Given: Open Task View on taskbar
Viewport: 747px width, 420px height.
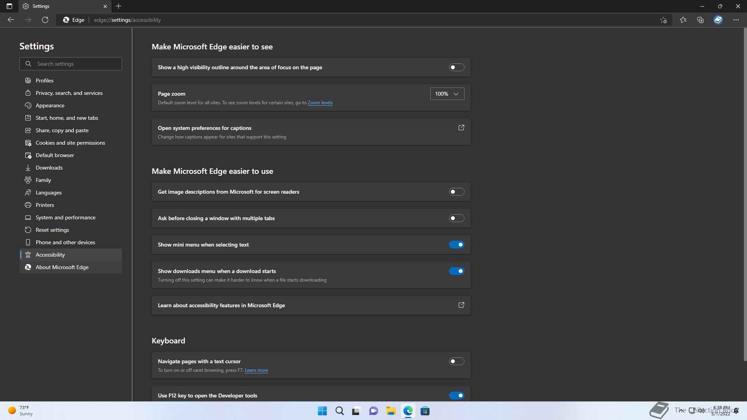Looking at the screenshot, I should [x=356, y=411].
